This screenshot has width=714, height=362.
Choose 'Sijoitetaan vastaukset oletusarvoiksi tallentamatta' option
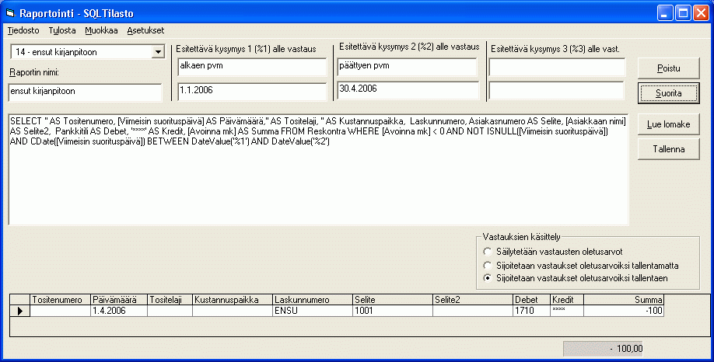point(488,265)
